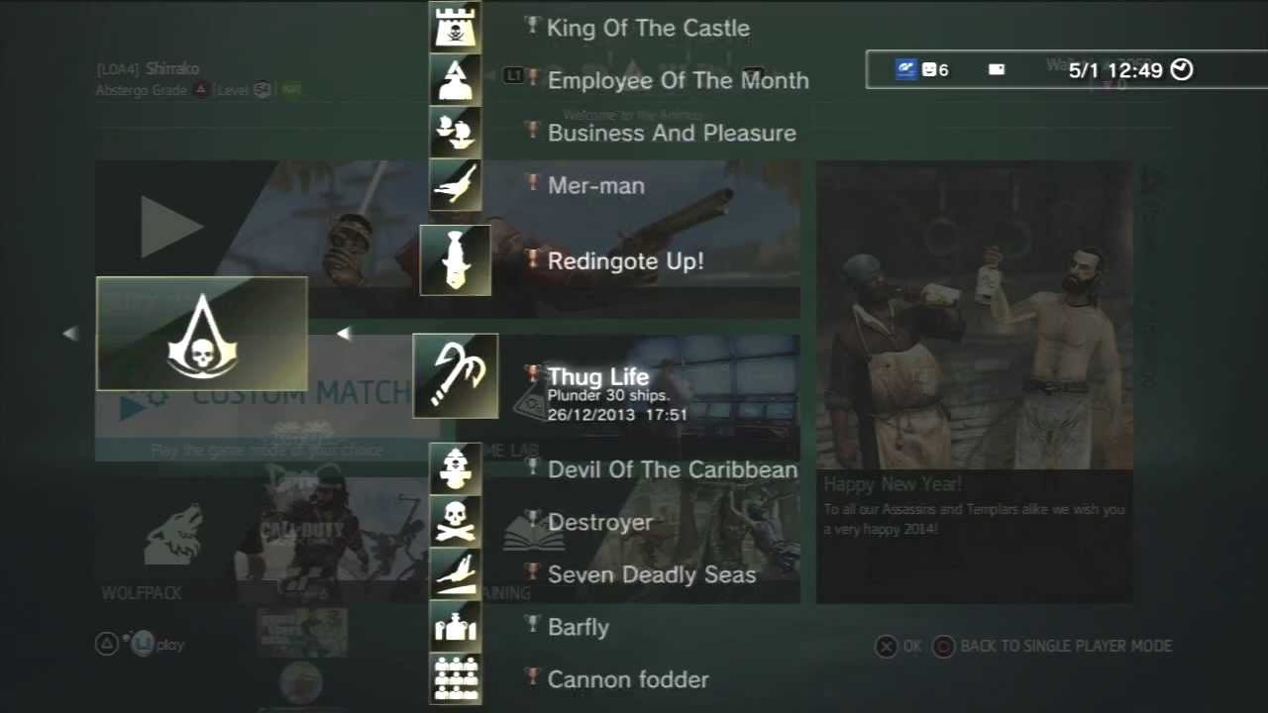The image size is (1268, 713).
Task: Open the message envelope status icon
Action: (997, 69)
